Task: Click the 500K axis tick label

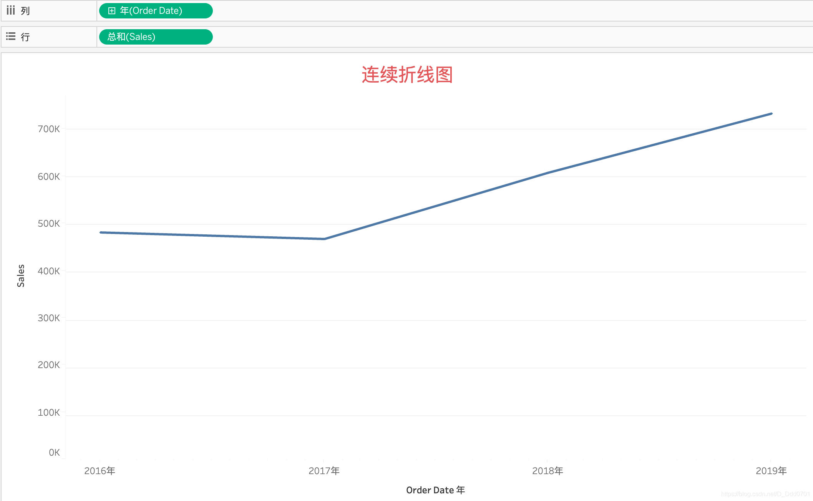Action: click(49, 224)
